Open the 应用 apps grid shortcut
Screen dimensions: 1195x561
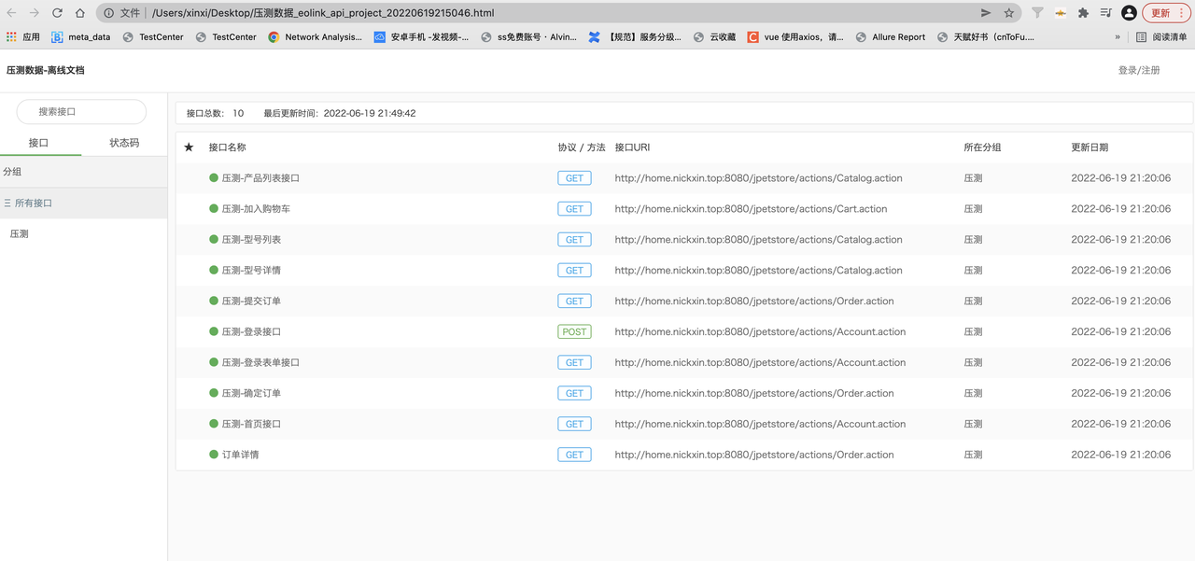click(x=23, y=37)
